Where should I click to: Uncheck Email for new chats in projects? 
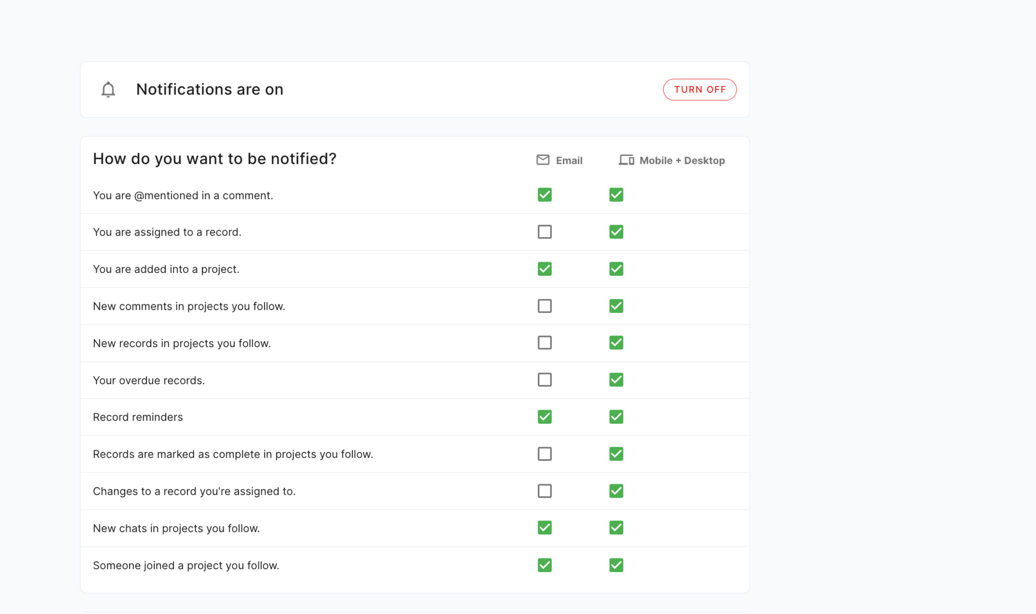click(x=544, y=528)
